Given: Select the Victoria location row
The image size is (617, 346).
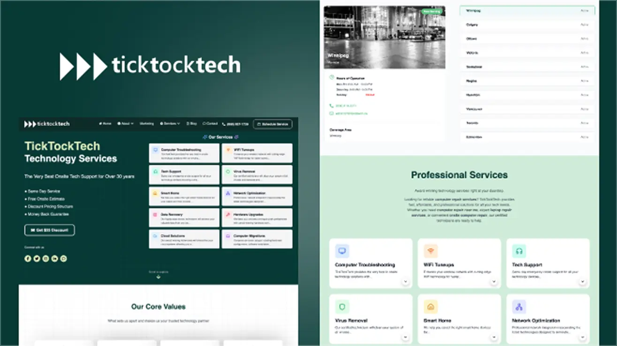Looking at the screenshot, I should (x=527, y=53).
